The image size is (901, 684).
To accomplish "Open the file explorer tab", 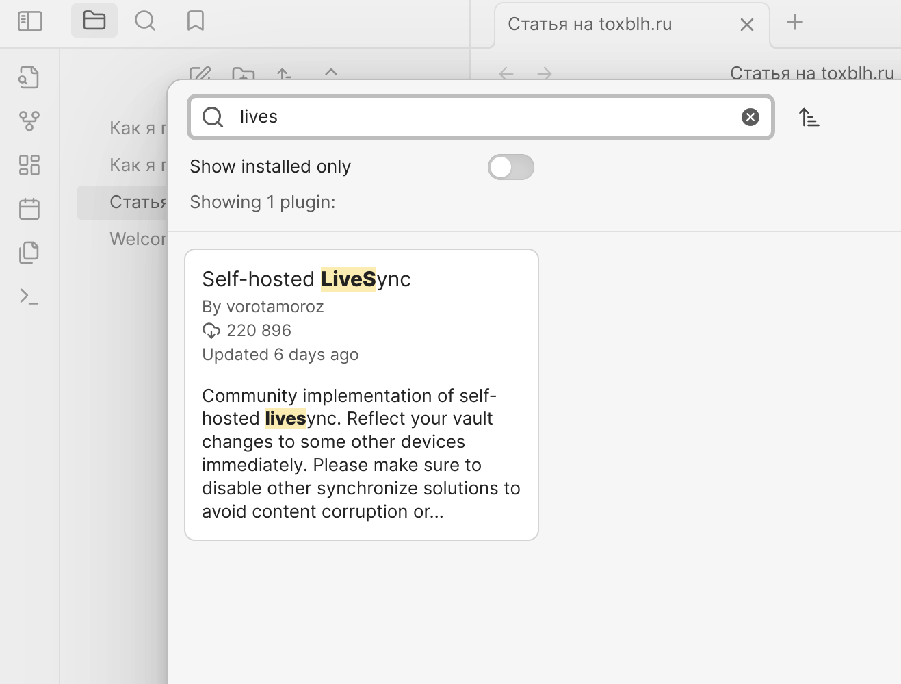I will coord(94,21).
